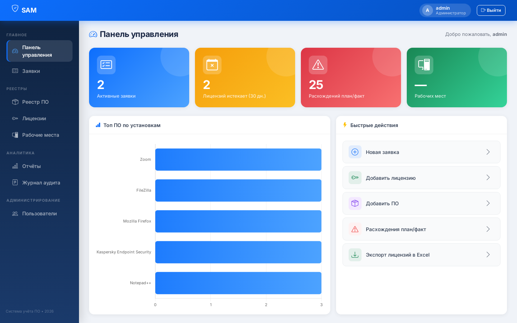Click the Новая заявка quick action text
Screen dimensions: 517x323
tap(382, 152)
